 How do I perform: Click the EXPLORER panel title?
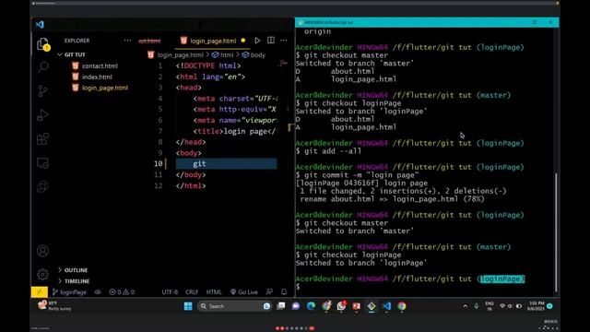point(77,41)
